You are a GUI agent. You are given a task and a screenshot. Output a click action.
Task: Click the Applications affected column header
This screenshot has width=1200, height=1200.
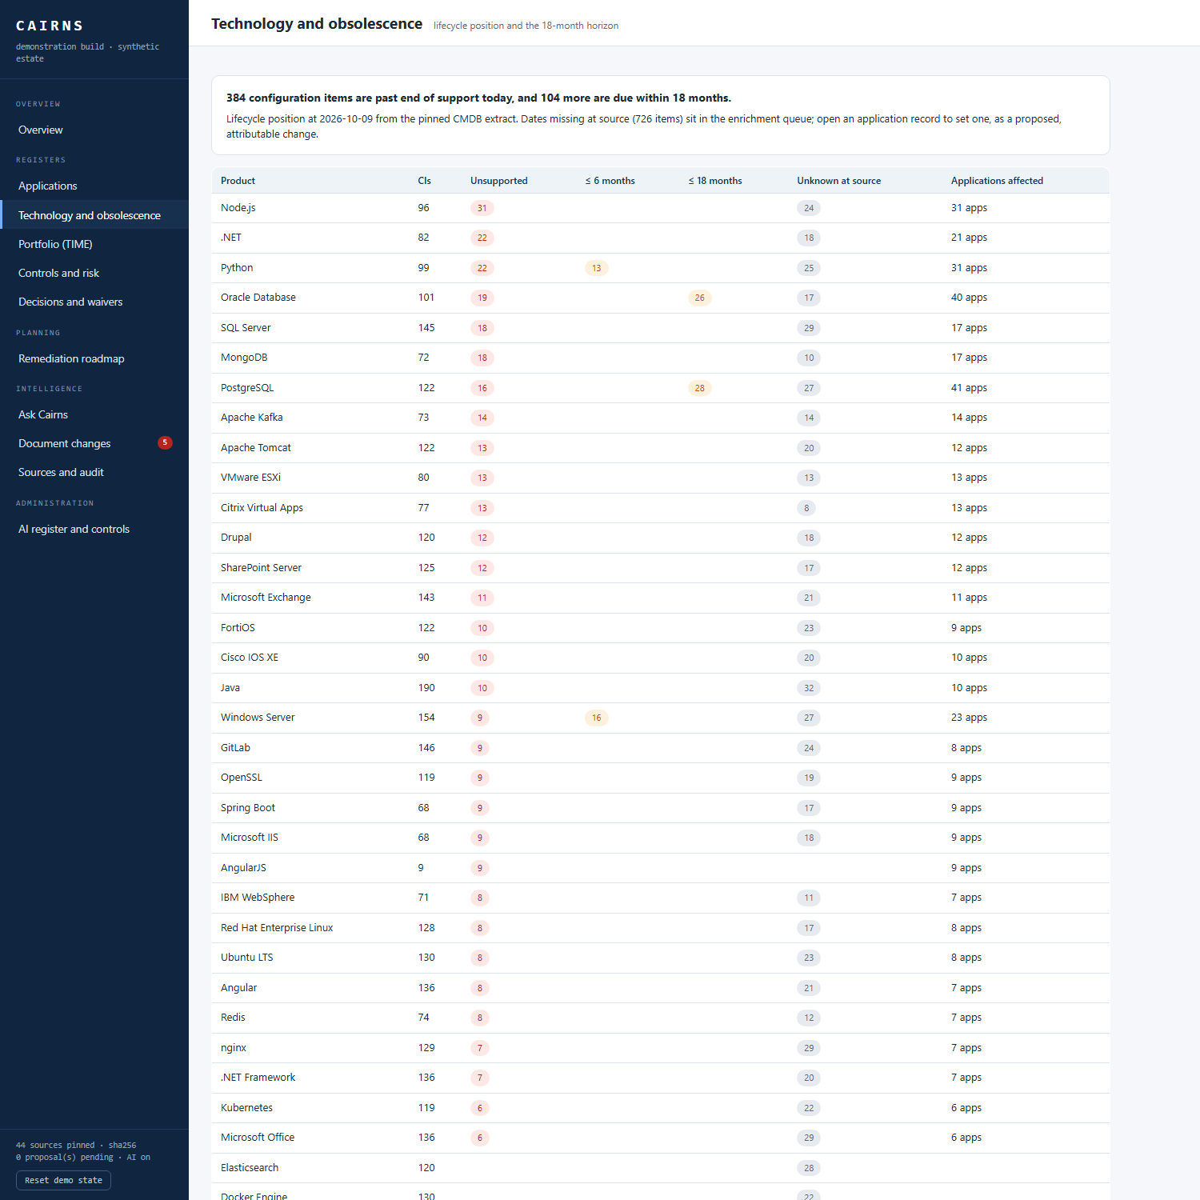tap(997, 181)
